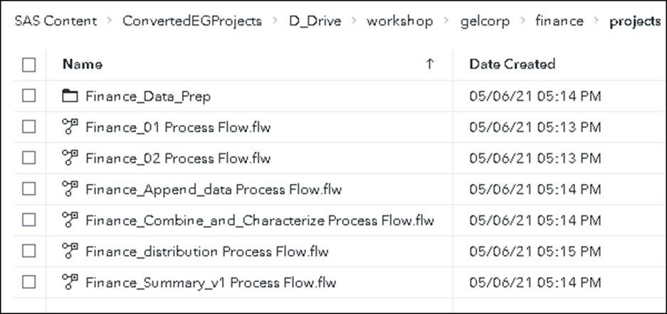Click the Name column sort arrow
Image resolution: width=667 pixels, height=314 pixels.
(429, 64)
